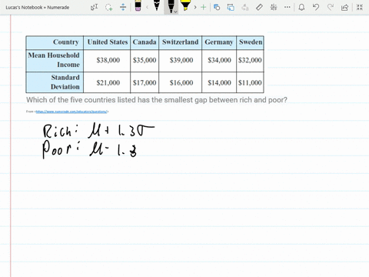The width and height of the screenshot is (369, 277).
Task: Click the Switzerland header cell
Action: coord(180,42)
